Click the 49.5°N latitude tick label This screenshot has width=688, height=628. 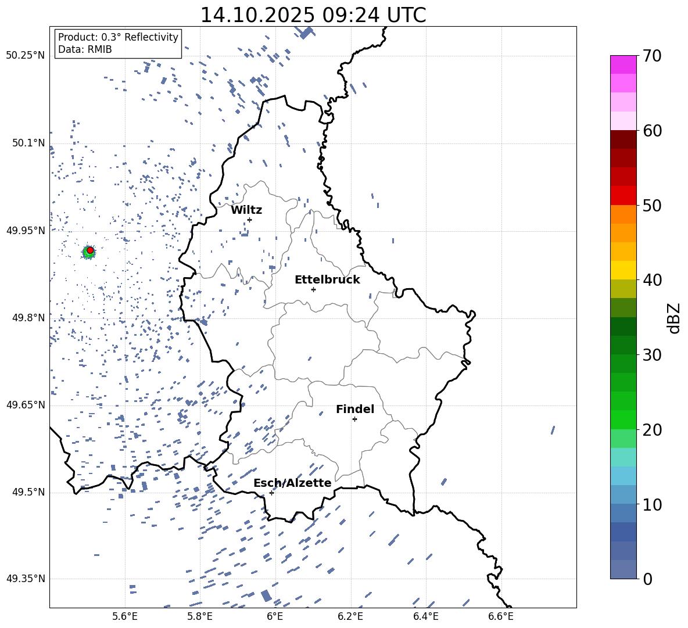point(28,492)
